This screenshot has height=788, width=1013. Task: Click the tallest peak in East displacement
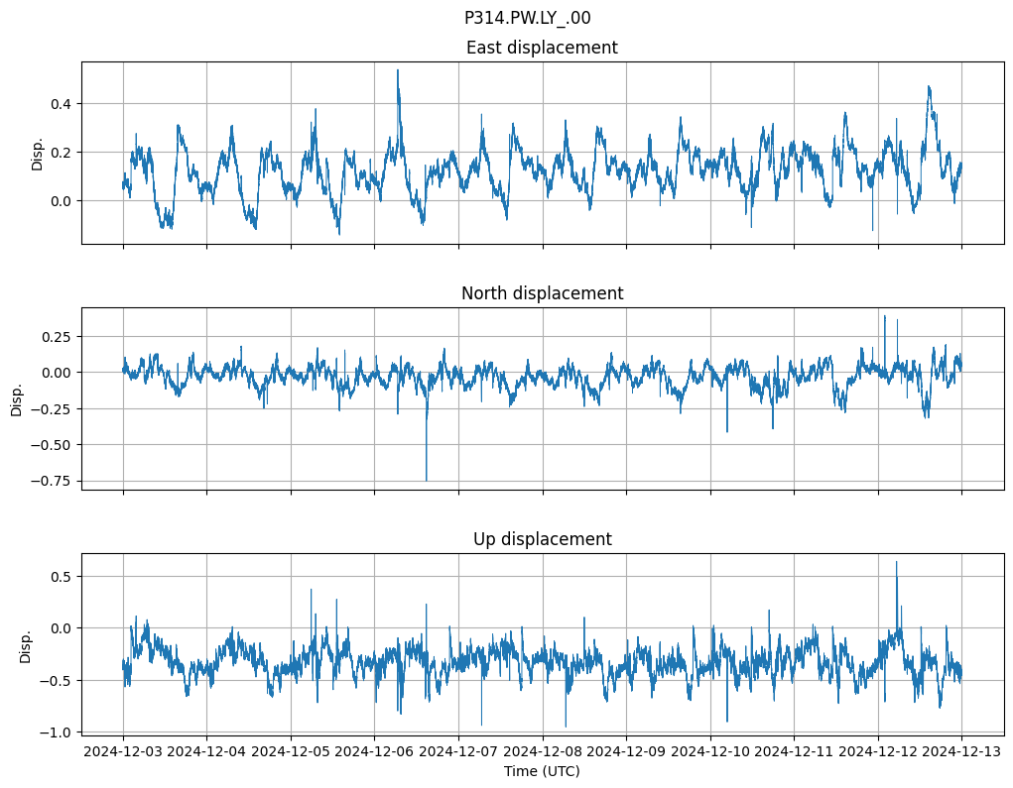tap(398, 70)
